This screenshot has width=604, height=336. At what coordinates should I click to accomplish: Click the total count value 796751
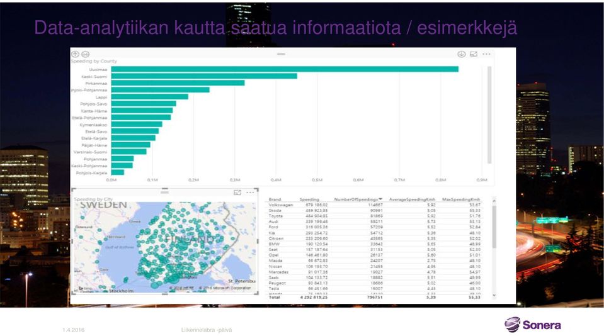pos(375,297)
